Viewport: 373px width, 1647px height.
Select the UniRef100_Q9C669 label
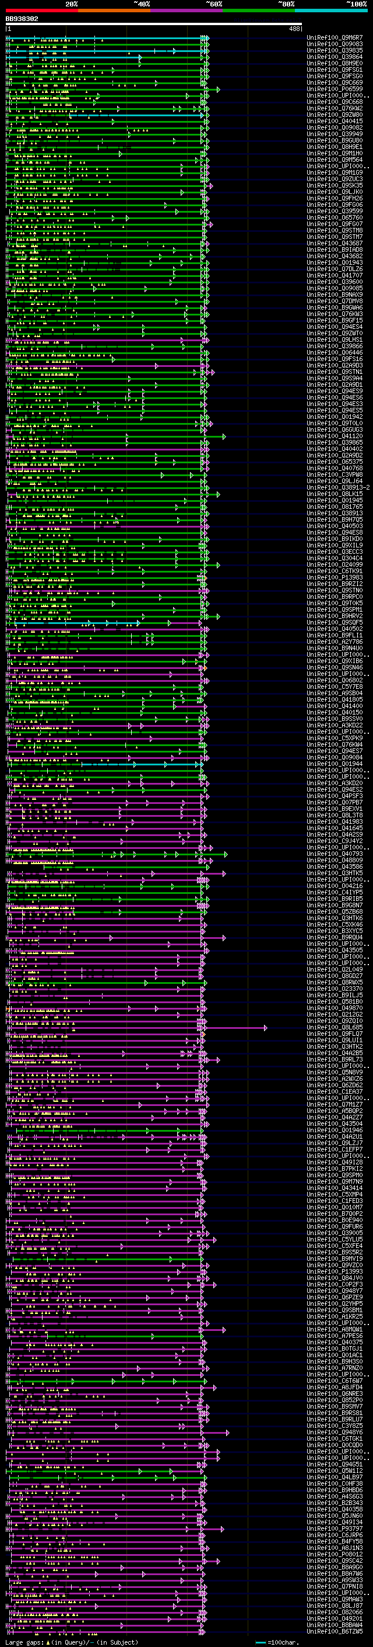click(335, 82)
